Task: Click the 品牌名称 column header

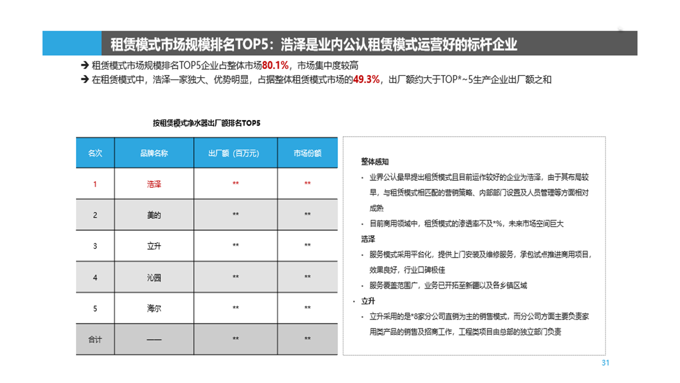Action: [154, 153]
